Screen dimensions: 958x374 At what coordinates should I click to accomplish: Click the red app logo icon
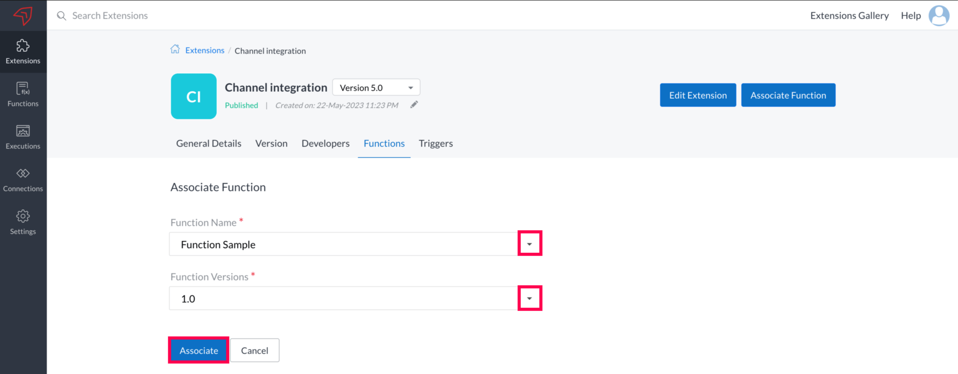[23, 16]
